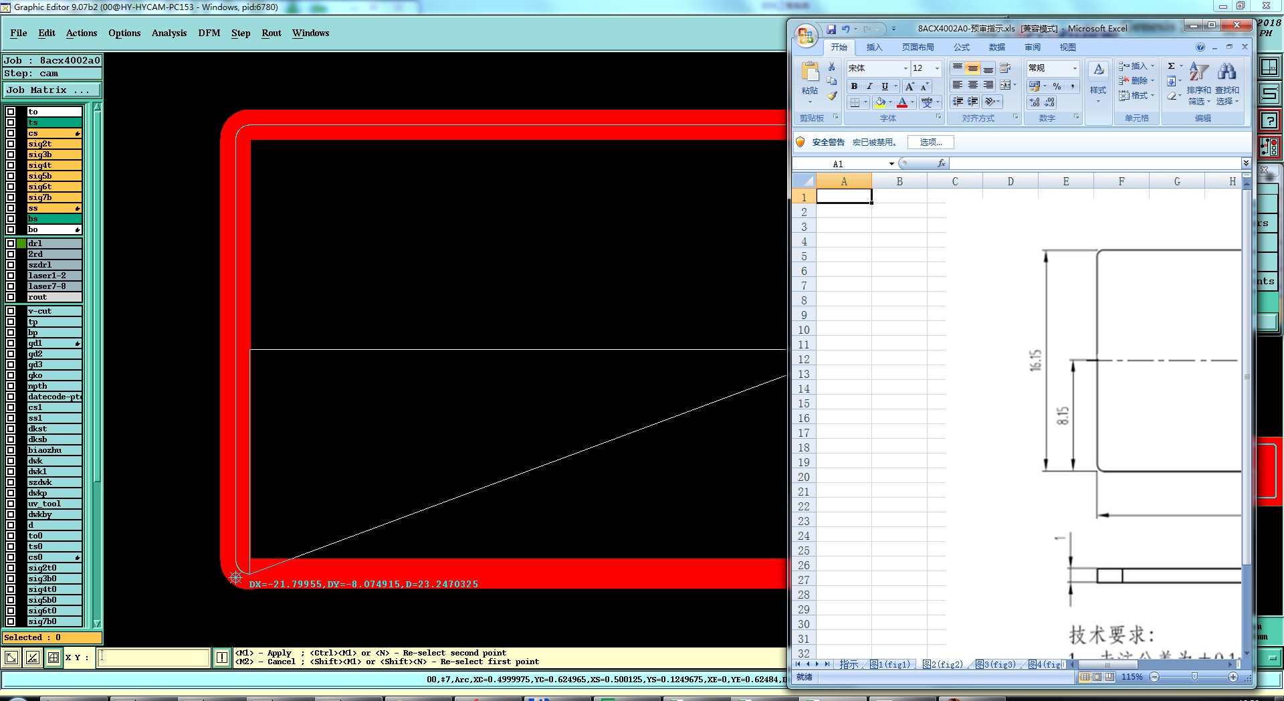This screenshot has width=1284, height=701.
Task: Click the 选项... button in security warning
Action: click(931, 142)
